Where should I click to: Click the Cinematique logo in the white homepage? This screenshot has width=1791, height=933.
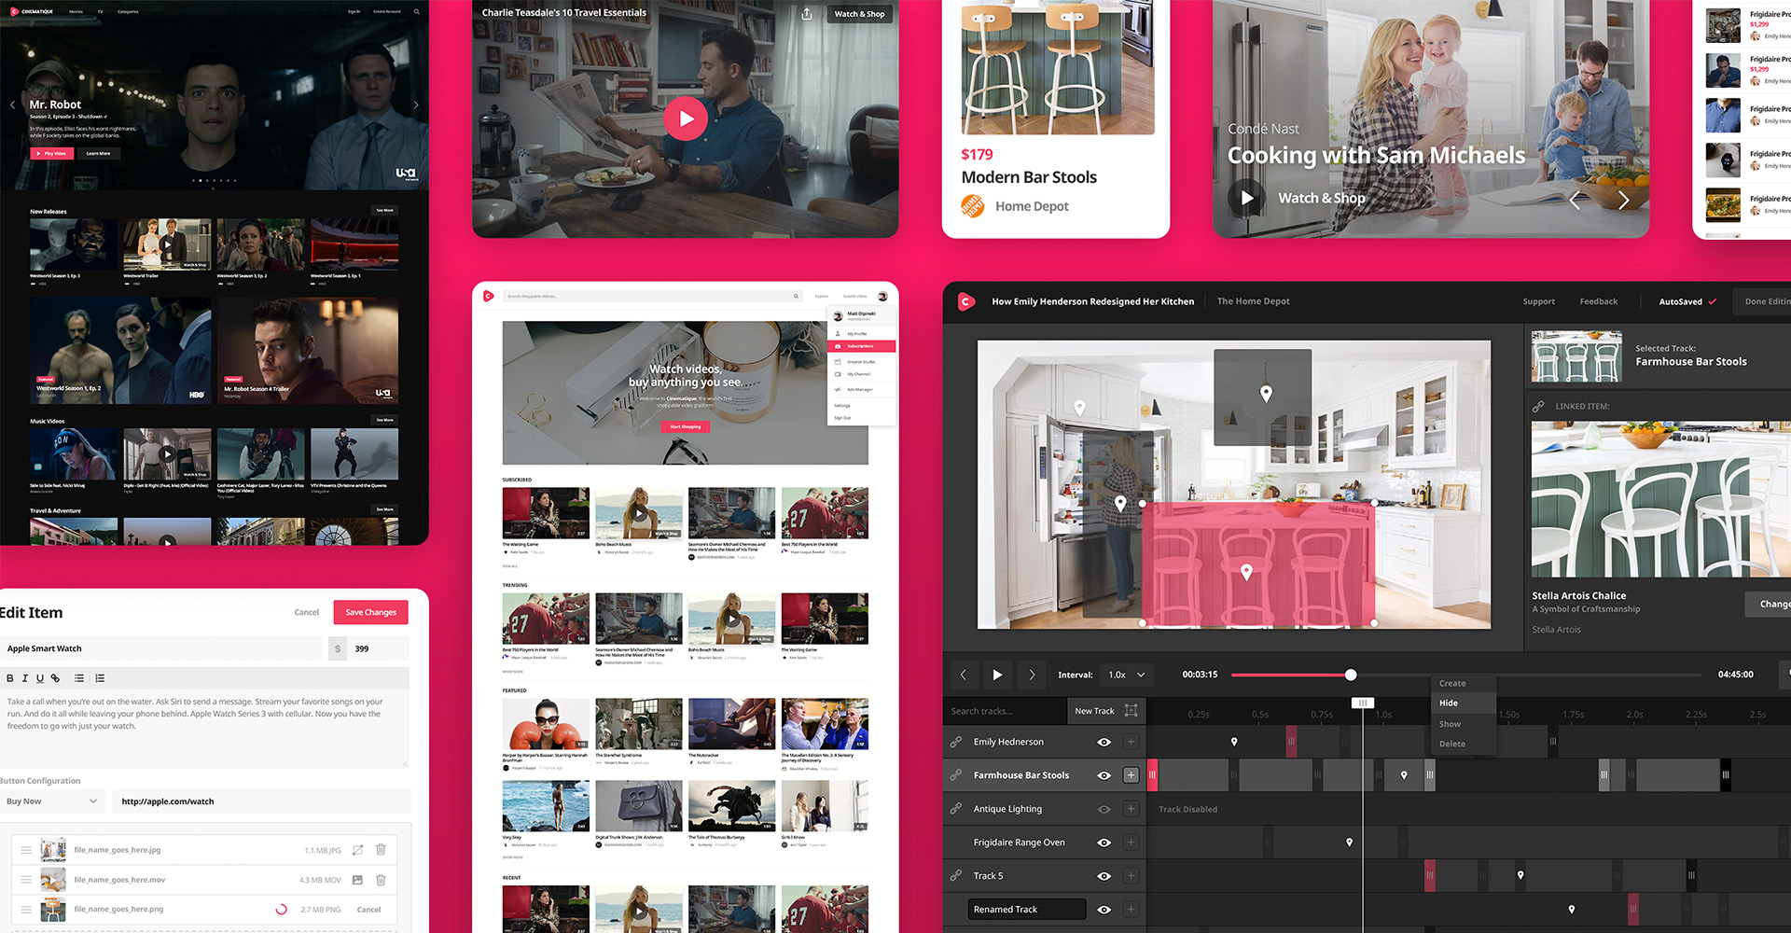(488, 296)
